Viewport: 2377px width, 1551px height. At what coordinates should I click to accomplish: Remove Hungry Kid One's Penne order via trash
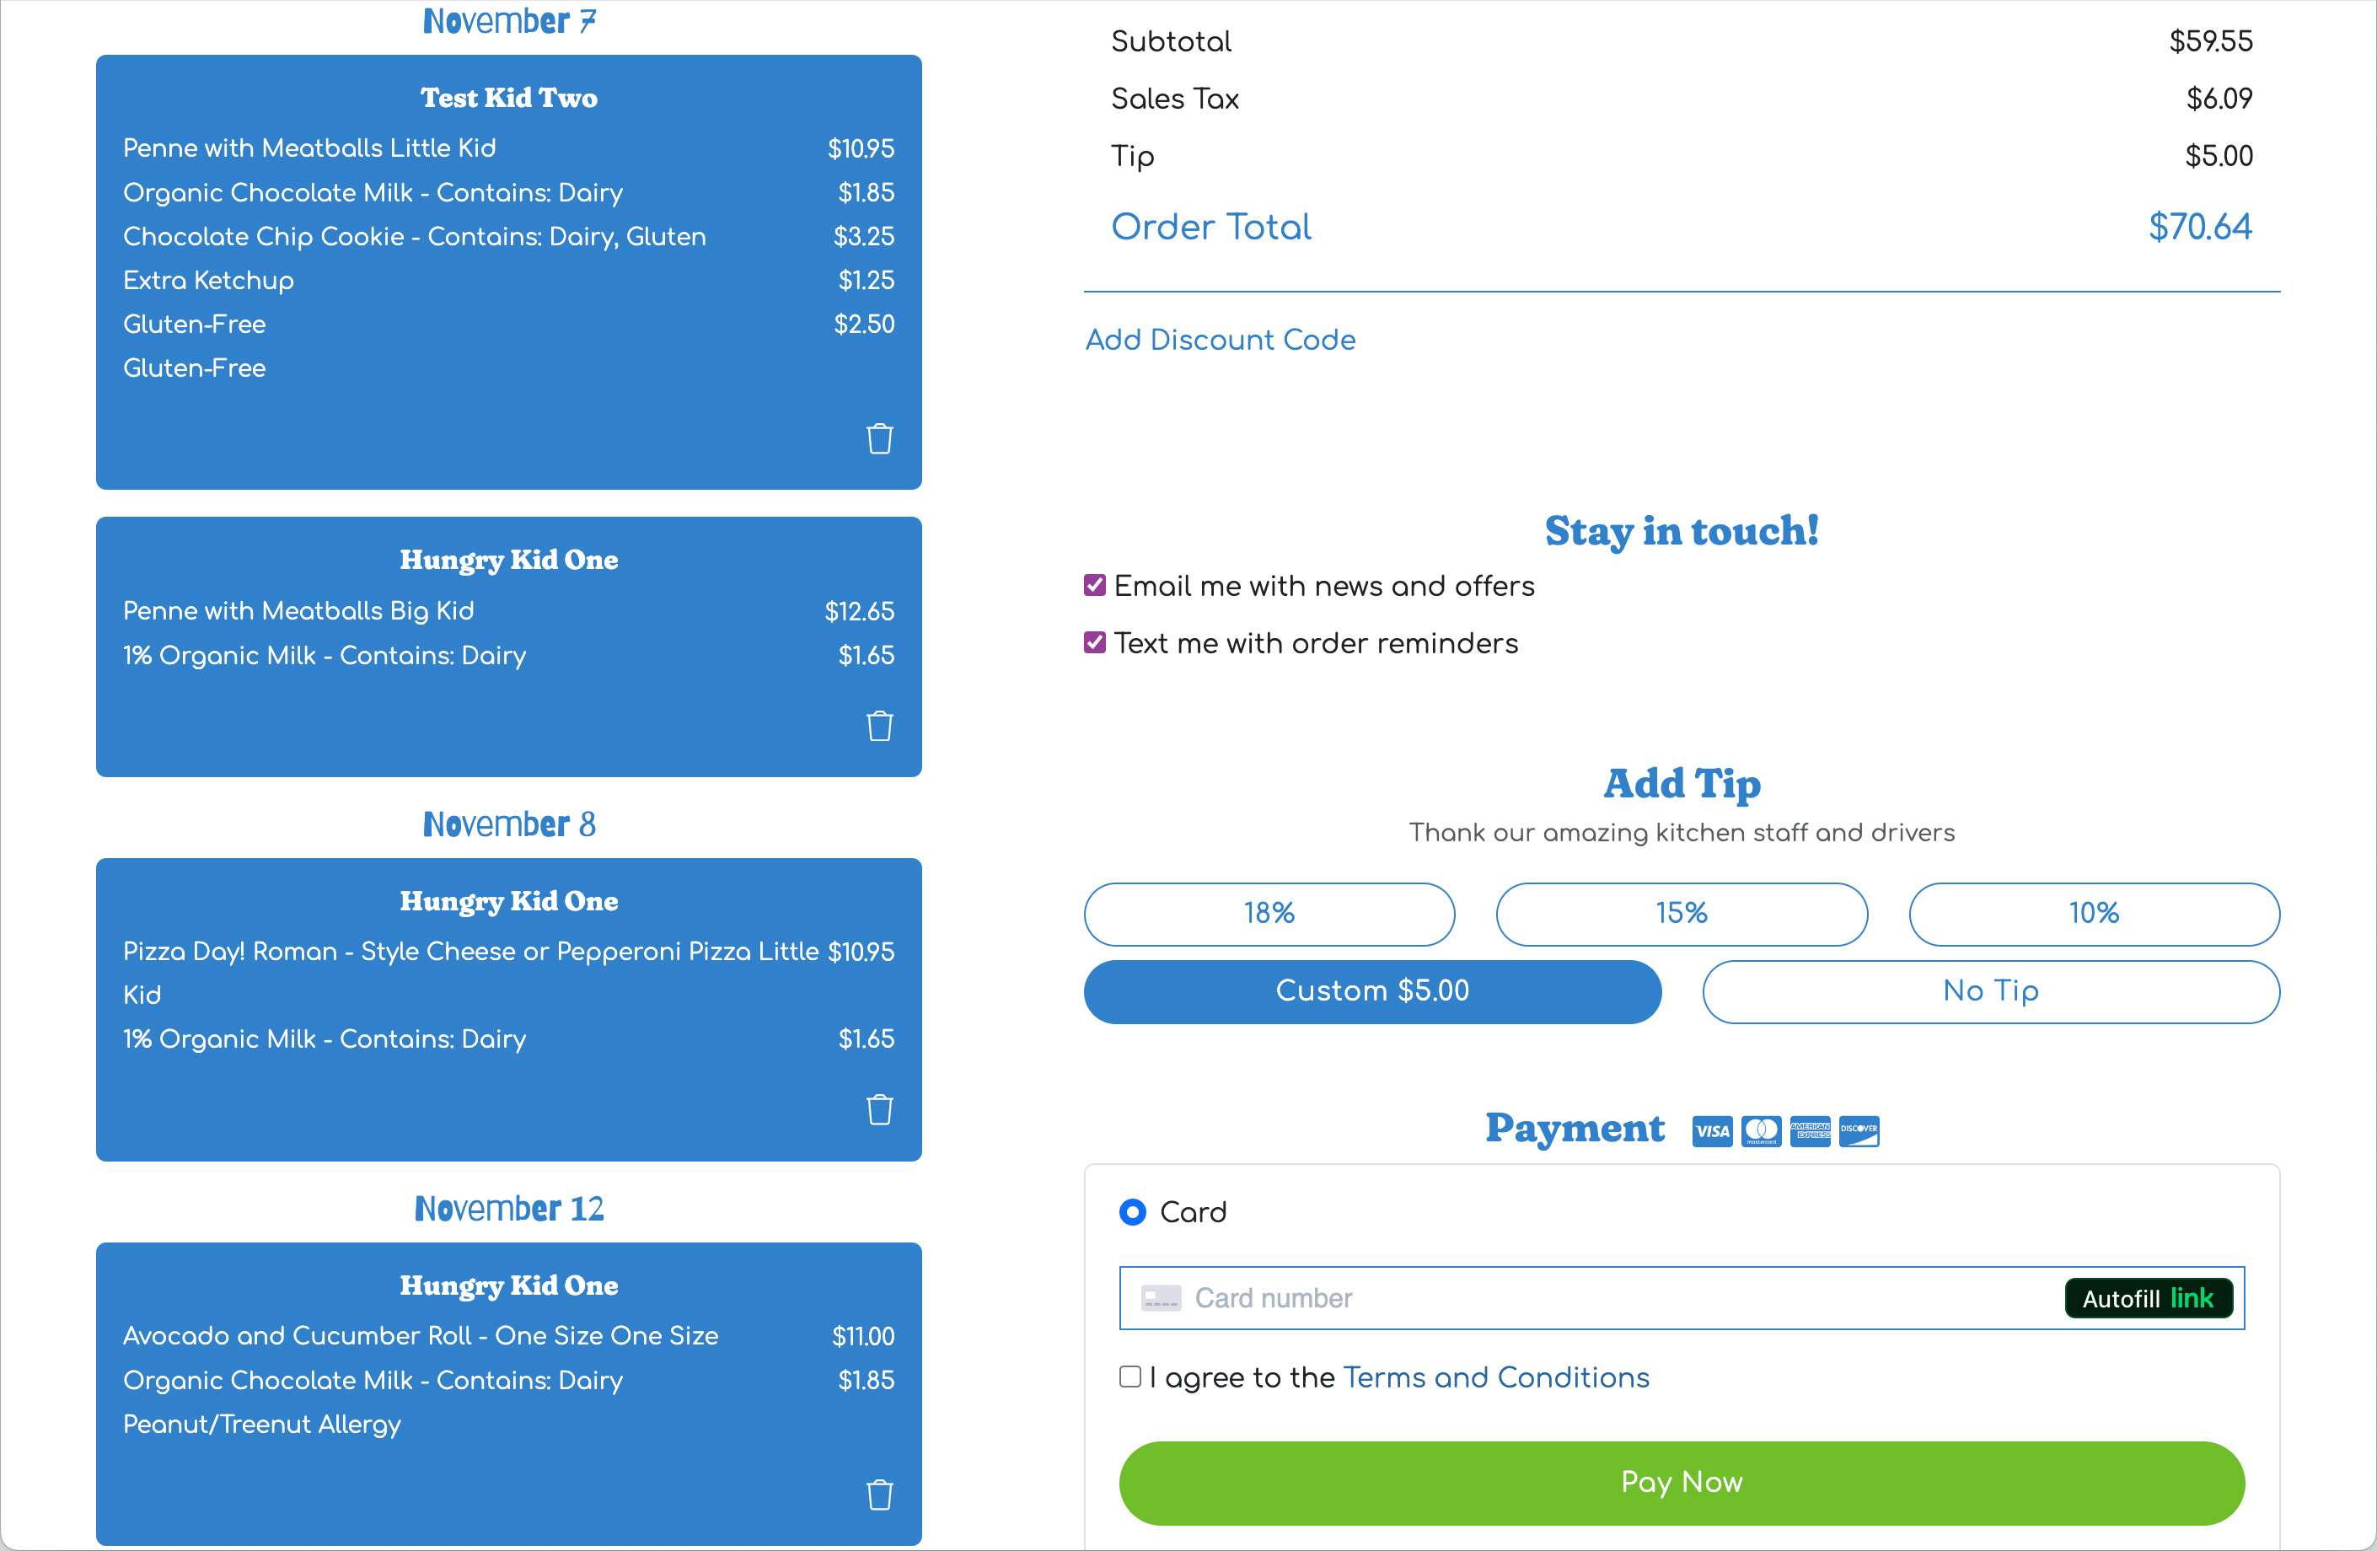pos(879,726)
